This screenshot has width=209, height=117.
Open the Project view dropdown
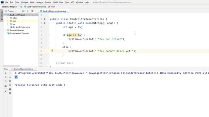(x=11, y=11)
